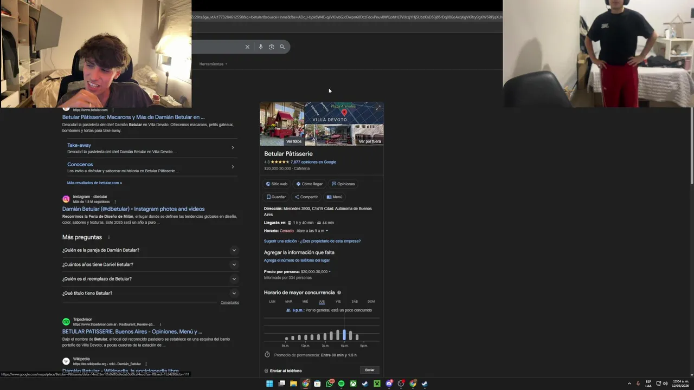This screenshot has width=694, height=390.
Task: Start voice search with the microphone icon
Action: point(261,47)
